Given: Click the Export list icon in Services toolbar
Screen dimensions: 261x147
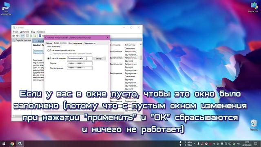Looking at the screenshot, I should [35, 36].
